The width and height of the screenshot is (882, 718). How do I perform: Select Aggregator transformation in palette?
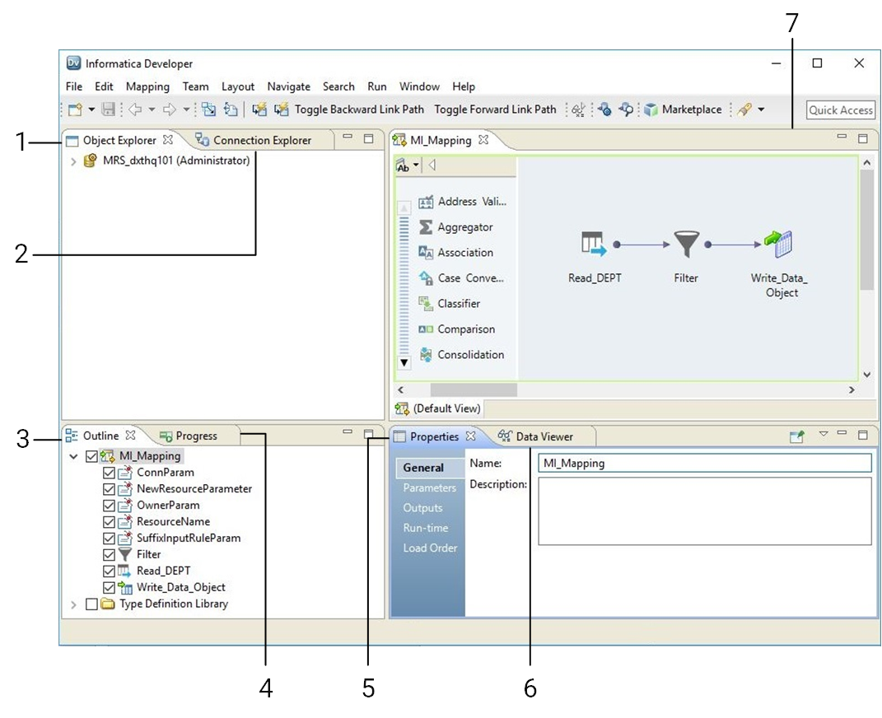pos(464,227)
